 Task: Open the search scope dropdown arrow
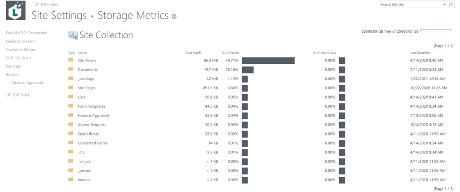click(444, 4)
